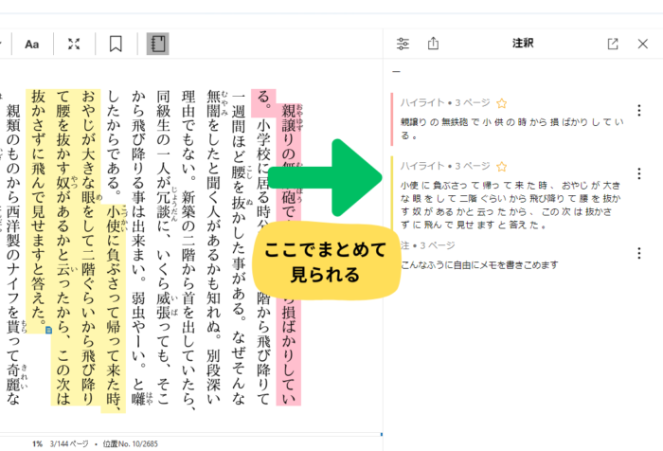Open options menu for yellow highlight

pyautogui.click(x=639, y=173)
